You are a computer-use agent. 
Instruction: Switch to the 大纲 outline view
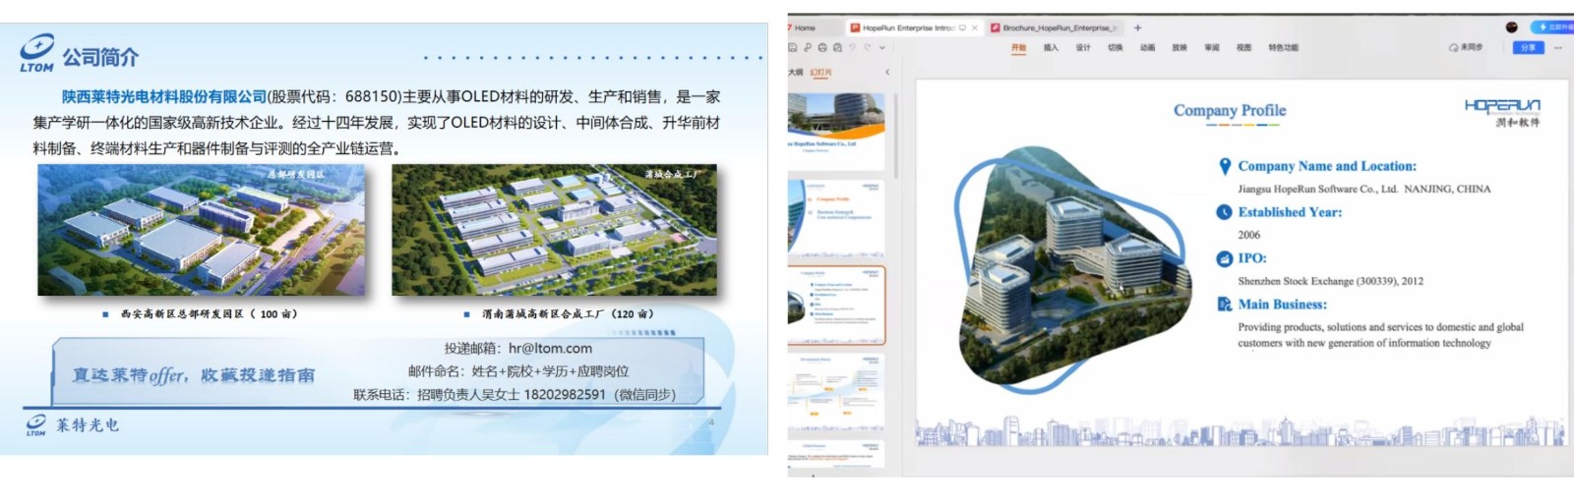pyautogui.click(x=796, y=72)
